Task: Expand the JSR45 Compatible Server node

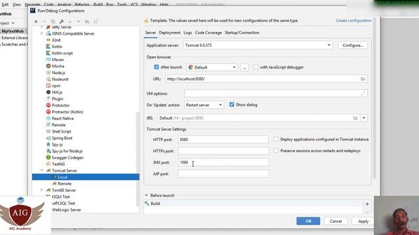Action: (x=42, y=33)
